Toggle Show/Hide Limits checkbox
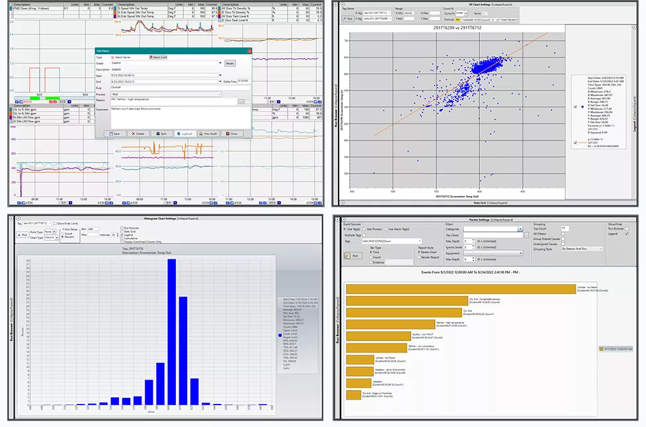This screenshot has height=427, width=646. click(55, 223)
